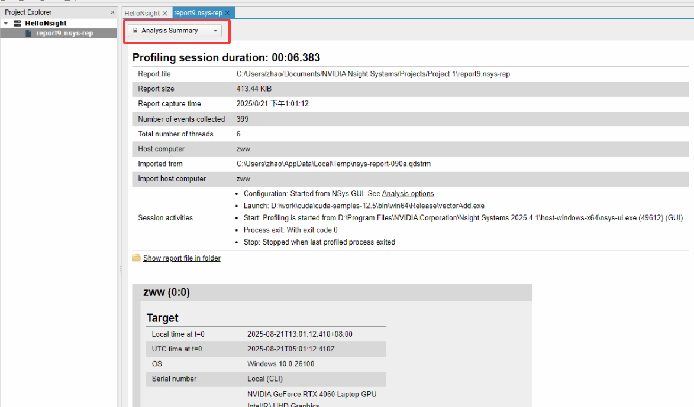Click the HelloNsight project server icon
This screenshot has height=407, width=694.
pos(17,24)
